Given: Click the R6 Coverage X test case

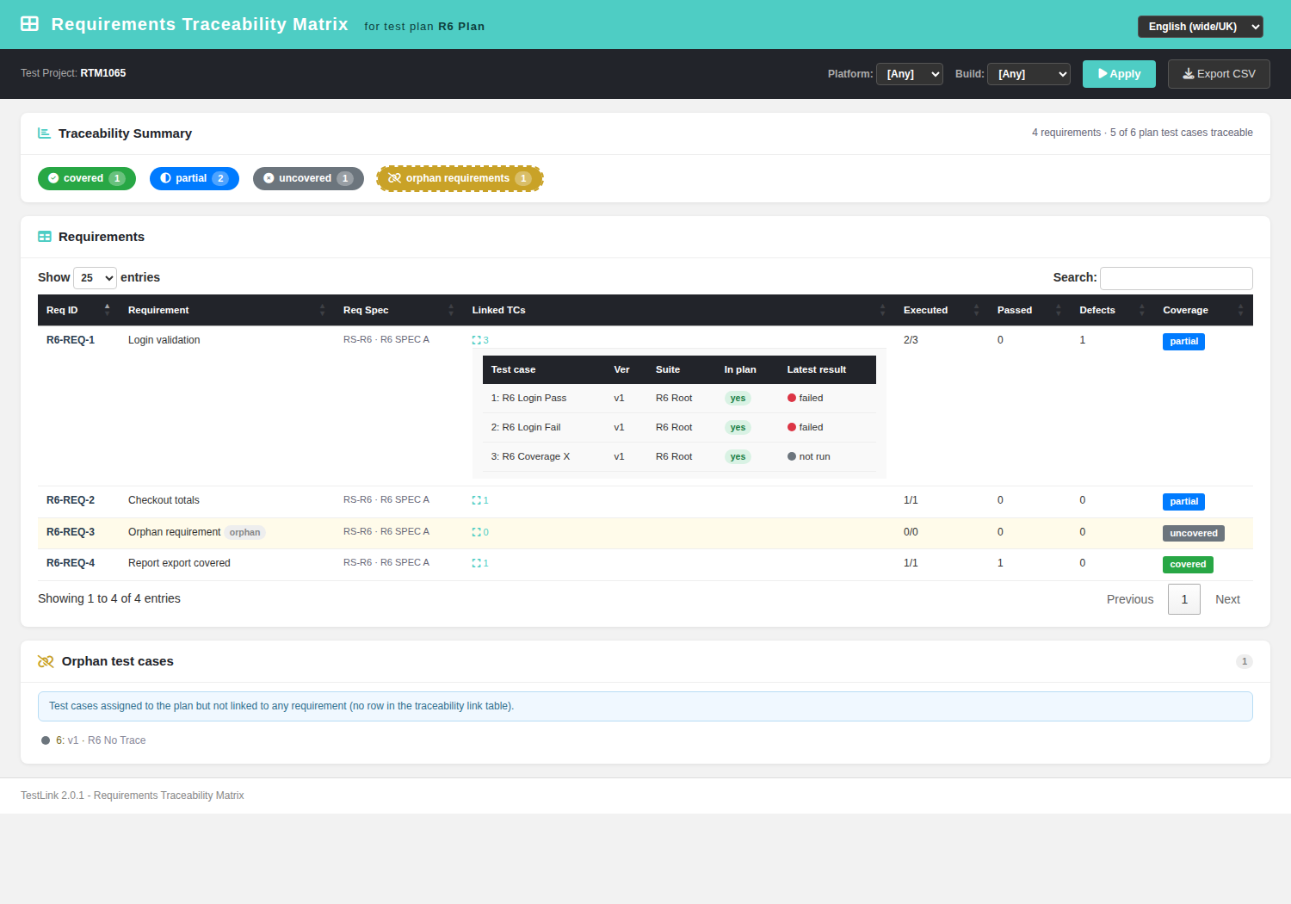Looking at the screenshot, I should tap(530, 457).
